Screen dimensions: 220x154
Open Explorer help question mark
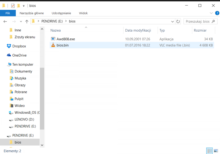[217, 13]
